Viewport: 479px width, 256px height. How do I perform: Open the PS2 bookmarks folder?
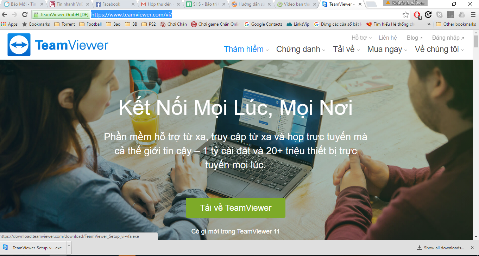(149, 24)
